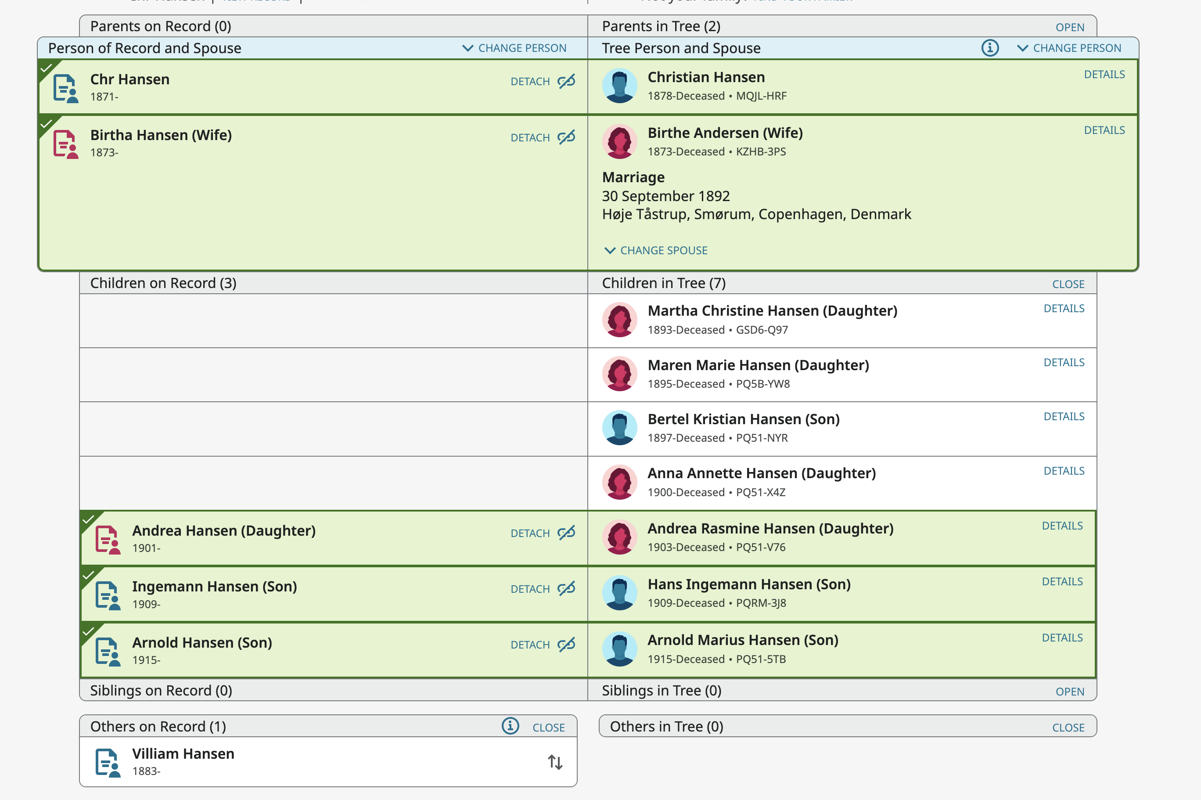Open the Change Person dropdown for Person of Record

(514, 47)
